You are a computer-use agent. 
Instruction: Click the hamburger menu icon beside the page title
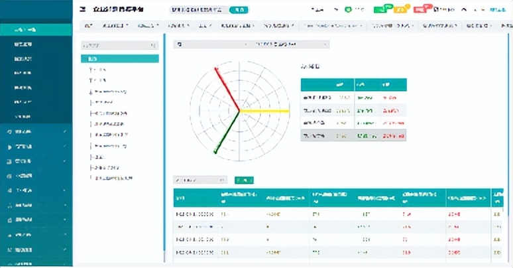point(83,9)
